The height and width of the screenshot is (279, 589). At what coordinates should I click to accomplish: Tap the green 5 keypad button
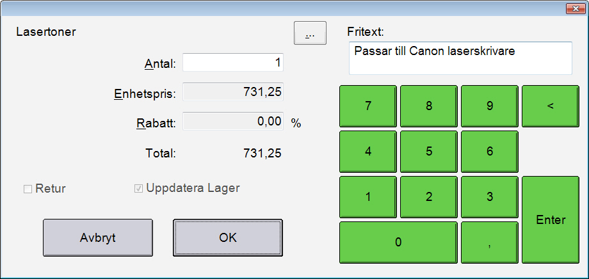429,152
